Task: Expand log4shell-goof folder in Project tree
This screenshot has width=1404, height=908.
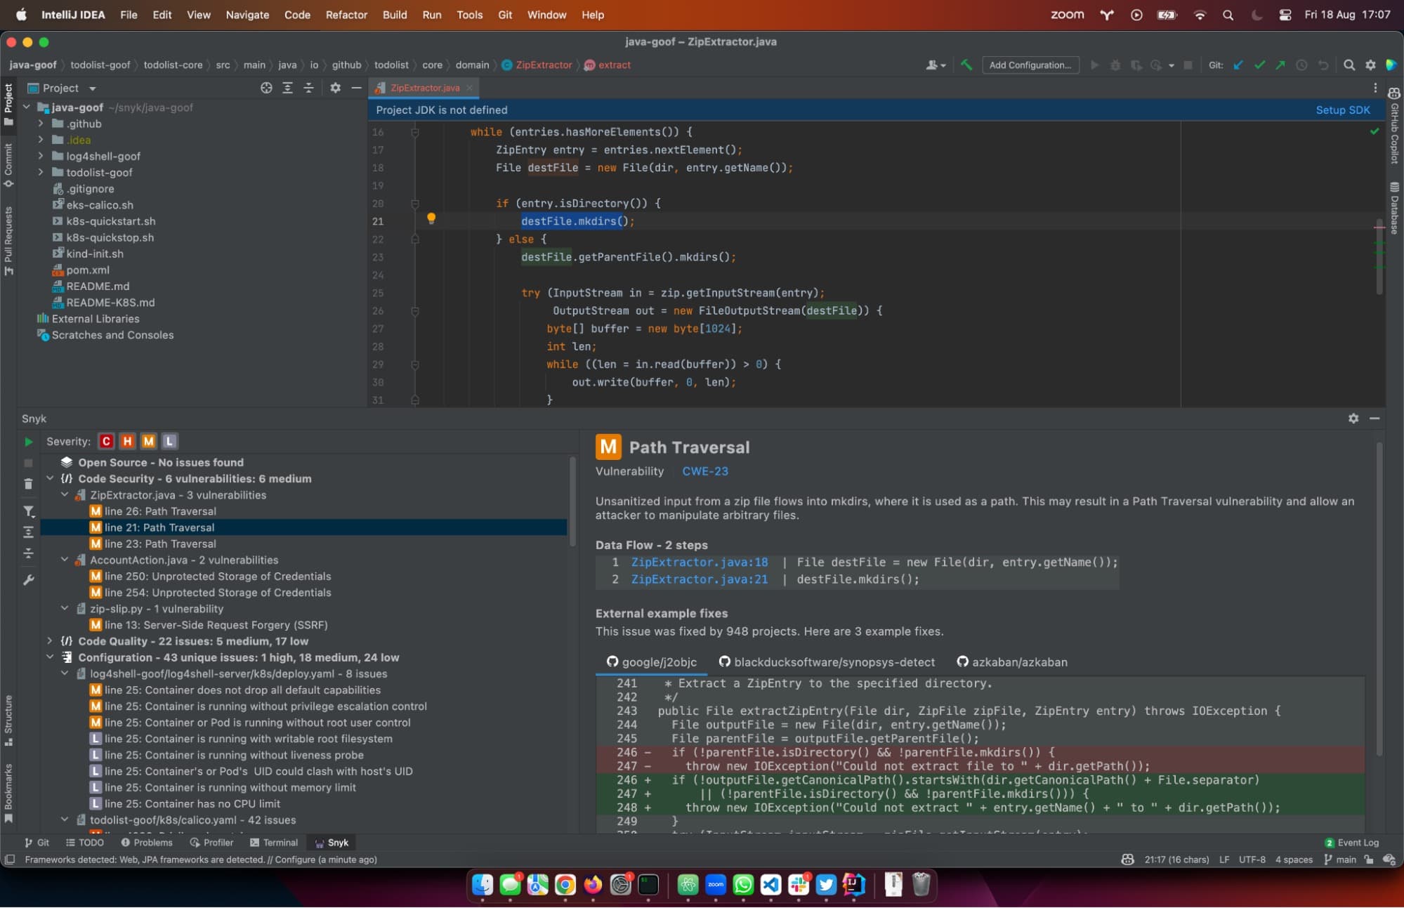Action: coord(41,156)
